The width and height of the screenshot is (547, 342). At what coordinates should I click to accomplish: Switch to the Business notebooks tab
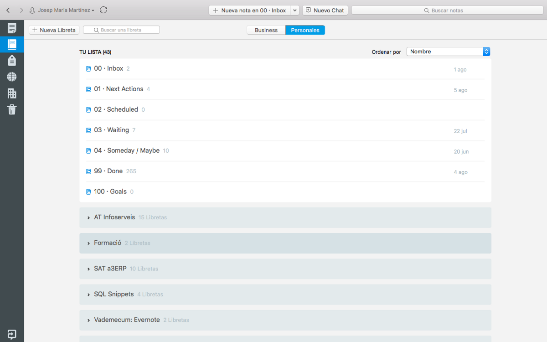(266, 30)
